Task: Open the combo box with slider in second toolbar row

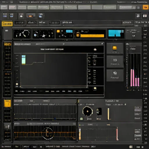Action: click(54, 23)
